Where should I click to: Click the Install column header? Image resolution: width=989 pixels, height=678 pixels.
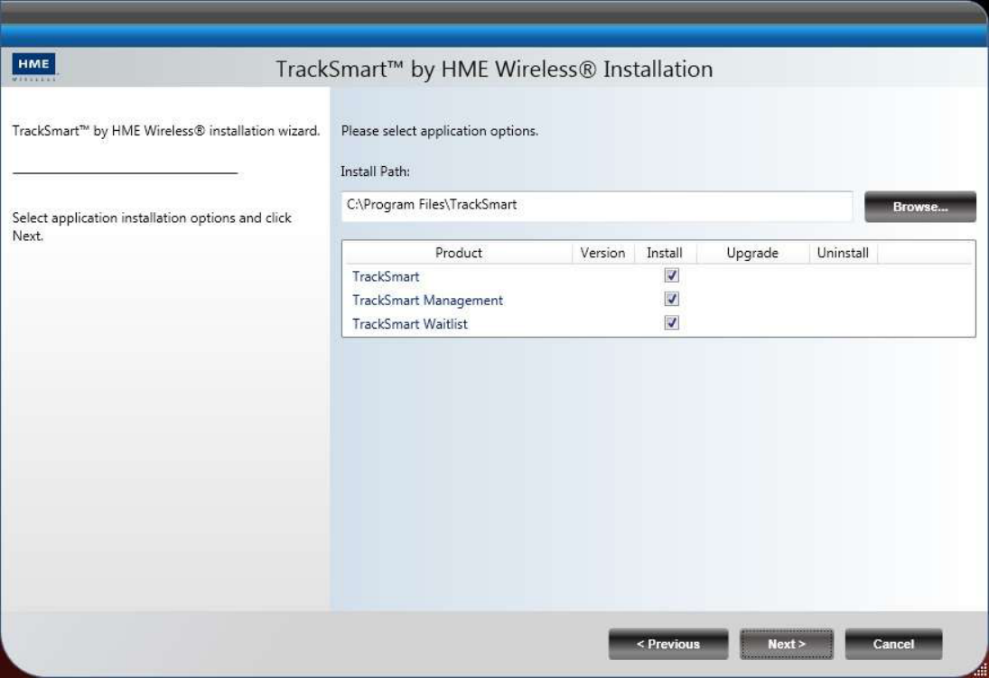[665, 253]
